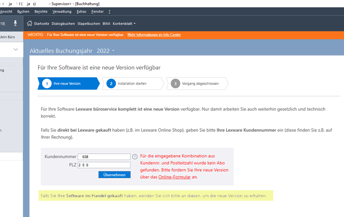Click the Übernehmen button
The width and height of the screenshot is (344, 217).
[x=115, y=175]
